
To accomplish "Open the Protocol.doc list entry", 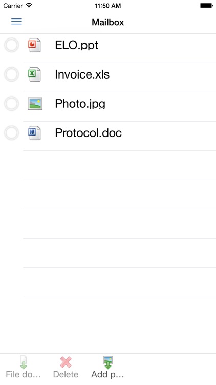I will coord(108,136).
